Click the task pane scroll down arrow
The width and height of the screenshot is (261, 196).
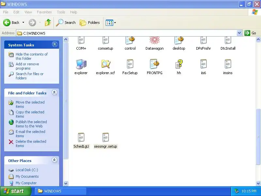click(x=66, y=183)
